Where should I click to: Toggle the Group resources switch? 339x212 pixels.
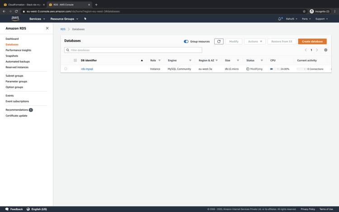pos(186,41)
